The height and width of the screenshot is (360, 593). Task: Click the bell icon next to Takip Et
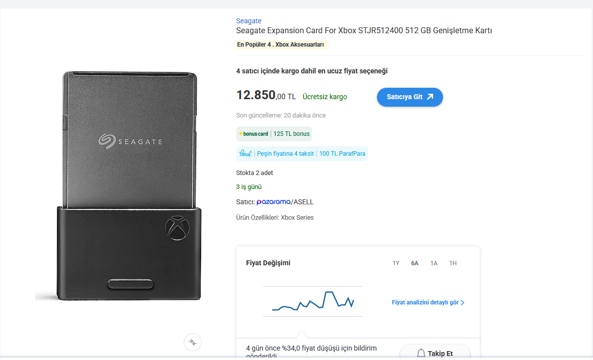tap(421, 353)
